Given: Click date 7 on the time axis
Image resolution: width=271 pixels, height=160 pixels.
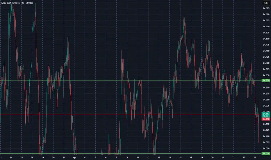Looking at the screenshot, I should pyautogui.click(x=117, y=157).
